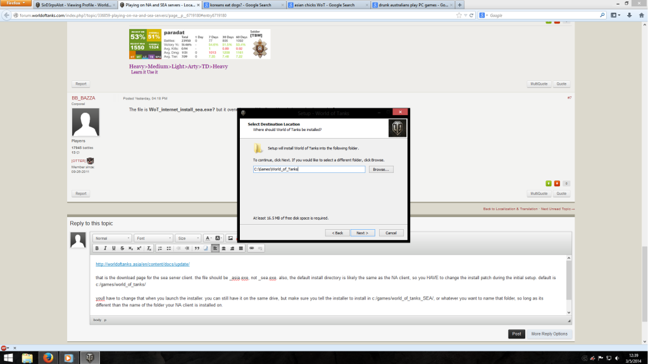Insert a block quote
Image resolution: width=648 pixels, height=364 pixels.
[197, 248]
